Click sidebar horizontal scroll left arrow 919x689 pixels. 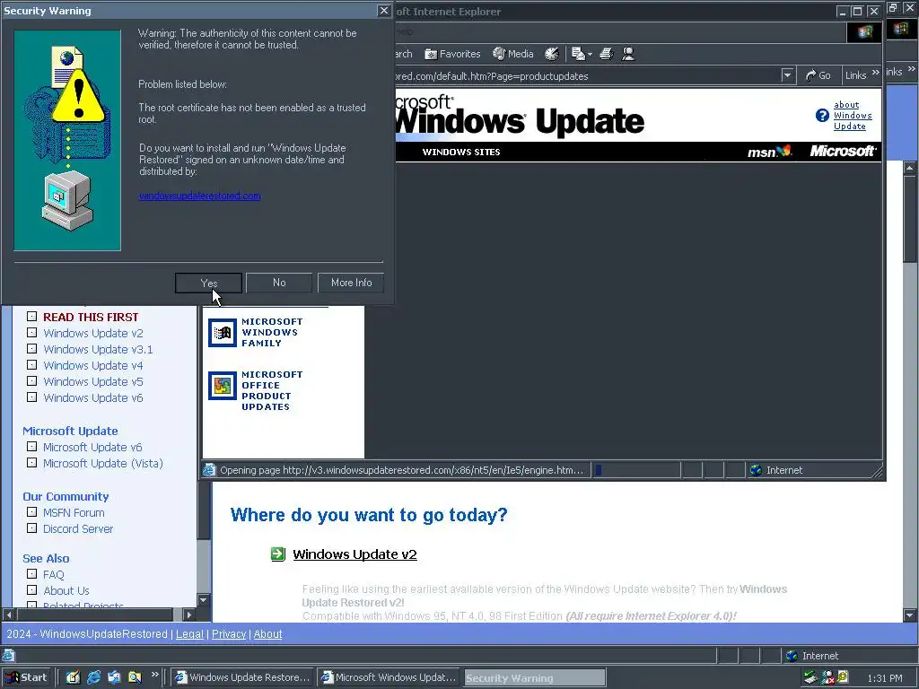[x=8, y=615]
